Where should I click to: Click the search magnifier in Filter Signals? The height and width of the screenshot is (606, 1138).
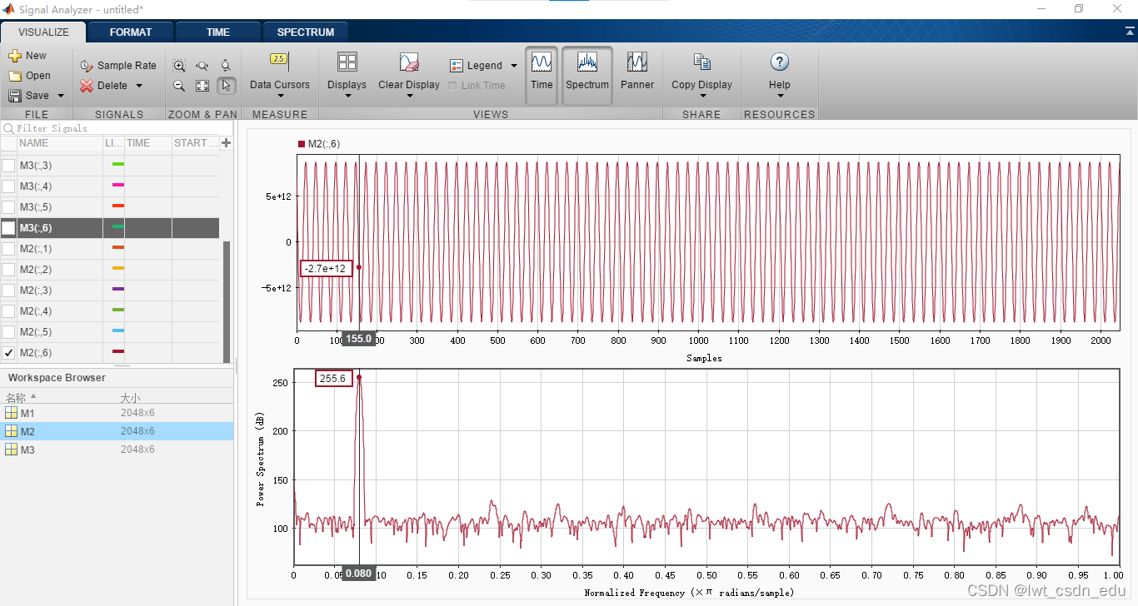[8, 128]
